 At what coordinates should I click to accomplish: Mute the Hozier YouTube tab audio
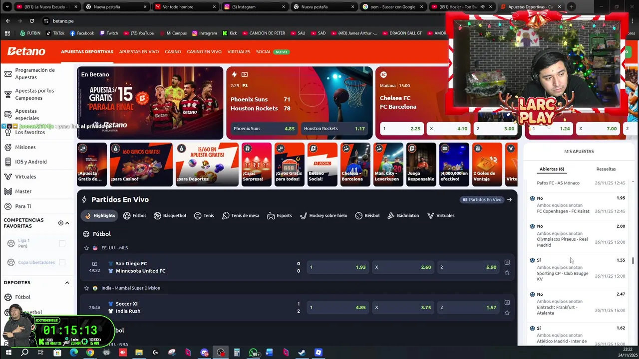click(x=482, y=7)
